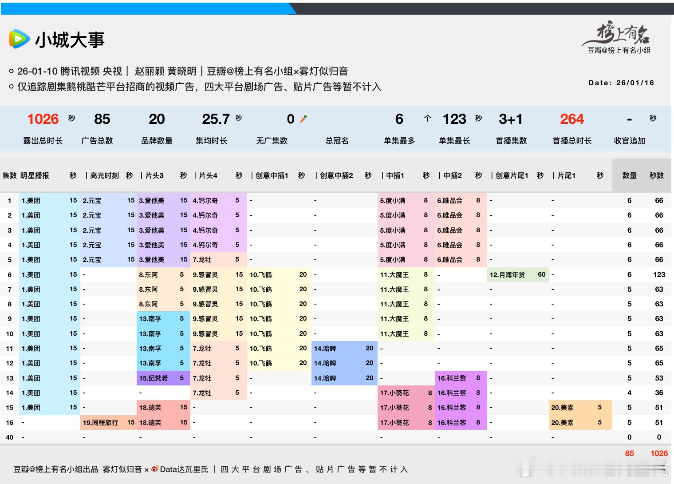The height and width of the screenshot is (484, 674).
Task: Click the 明星播报 column header
Action: pos(35,176)
